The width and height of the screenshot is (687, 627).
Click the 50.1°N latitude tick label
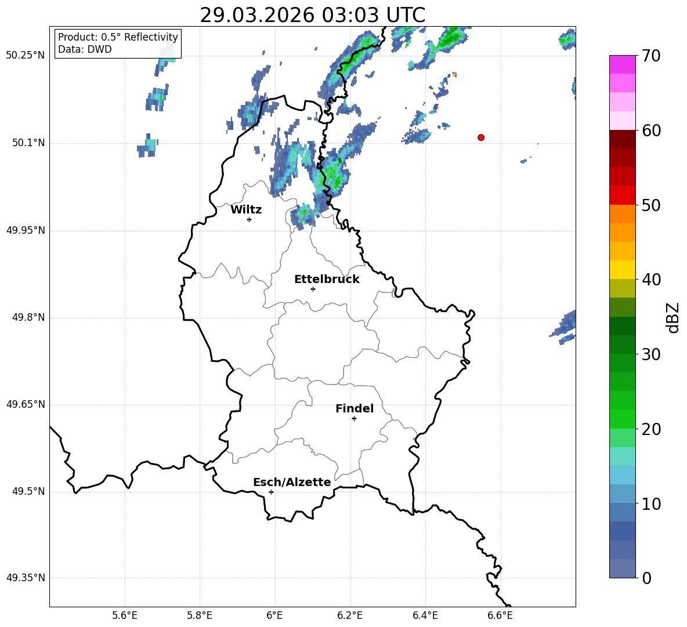(x=26, y=143)
